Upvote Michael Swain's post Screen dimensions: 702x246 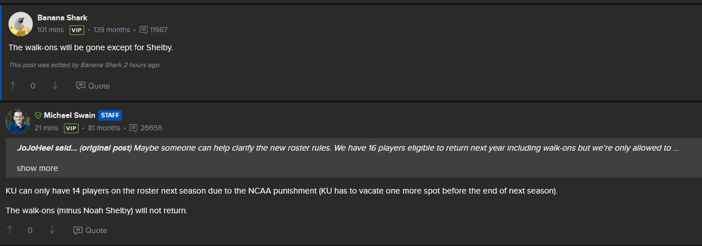tap(10, 230)
